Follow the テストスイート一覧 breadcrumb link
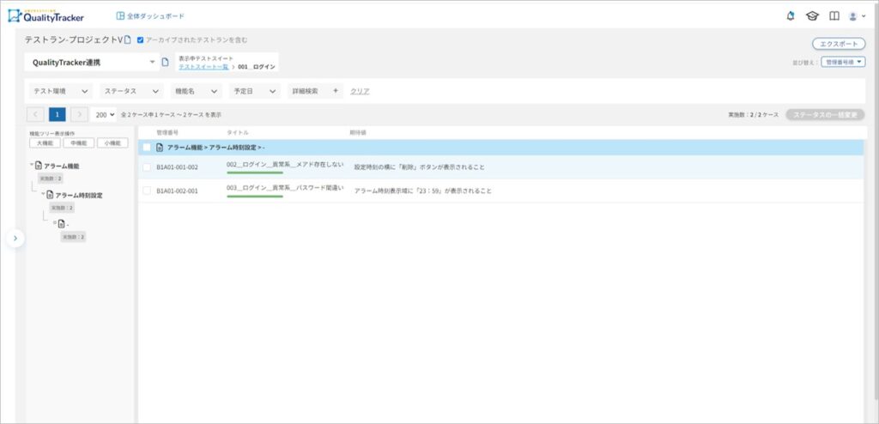The width and height of the screenshot is (879, 424). (203, 66)
